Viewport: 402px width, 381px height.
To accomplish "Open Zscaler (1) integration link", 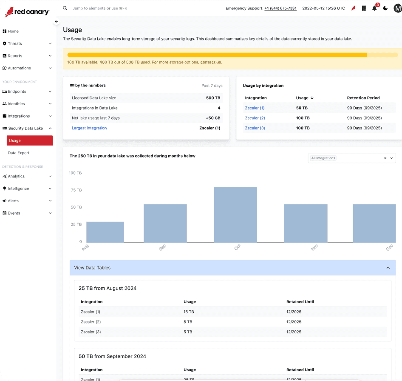I will pos(255,108).
